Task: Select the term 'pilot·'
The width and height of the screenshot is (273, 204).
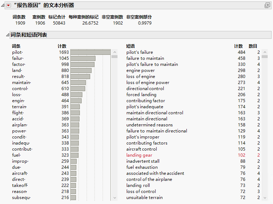Action: [x=17, y=52]
